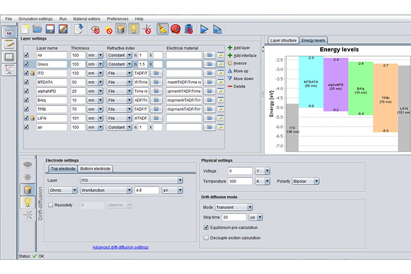Open the Workfunction dropdown

106,190
